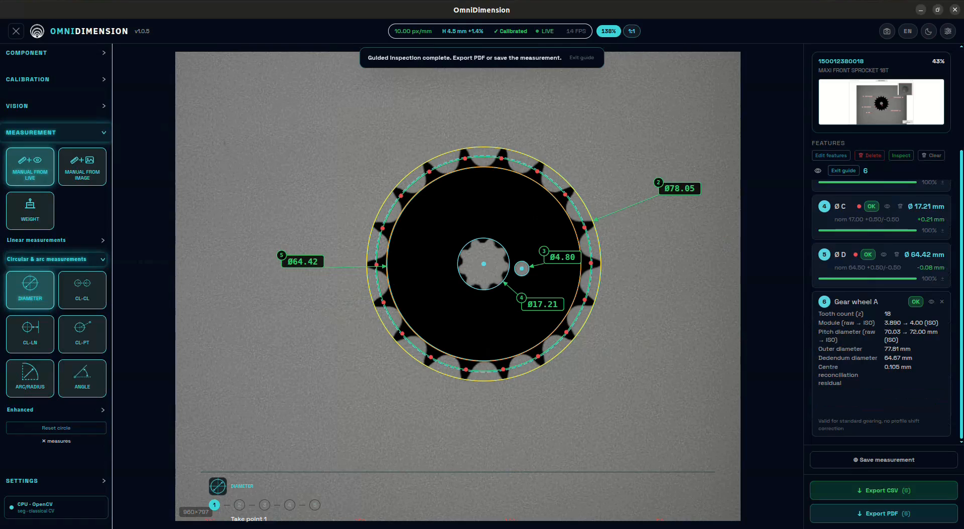The height and width of the screenshot is (529, 964).
Task: Click the Inspect button
Action: (901, 156)
